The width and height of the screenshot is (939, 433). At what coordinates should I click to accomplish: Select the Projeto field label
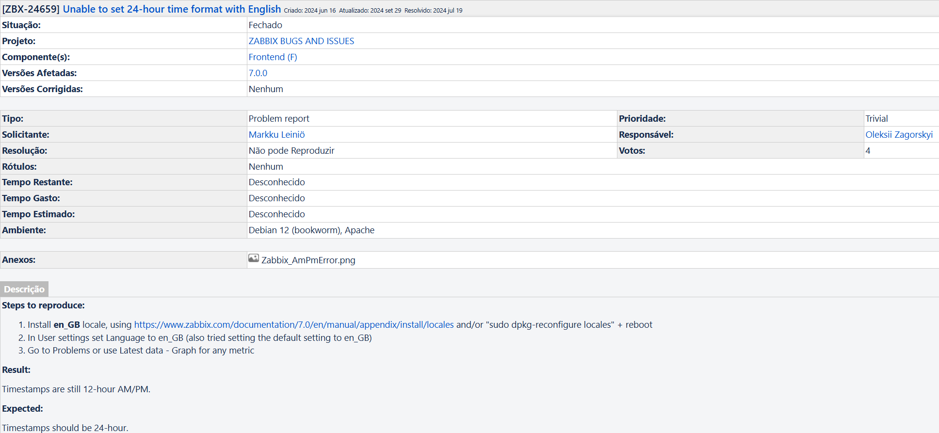[x=19, y=41]
